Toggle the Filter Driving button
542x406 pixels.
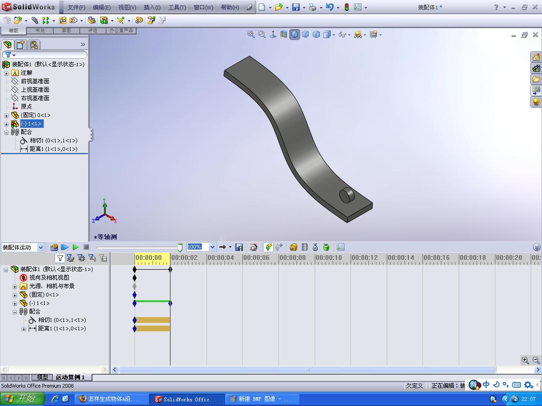[81, 258]
